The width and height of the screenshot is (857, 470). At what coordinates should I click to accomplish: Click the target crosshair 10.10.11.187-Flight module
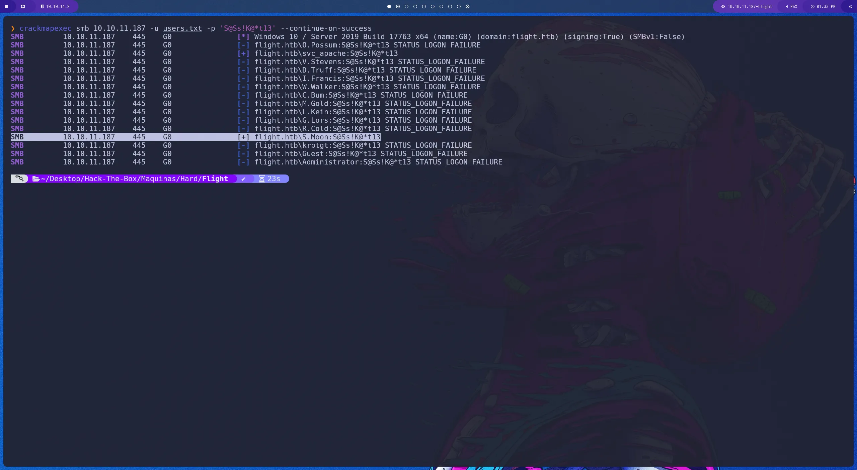747,6
